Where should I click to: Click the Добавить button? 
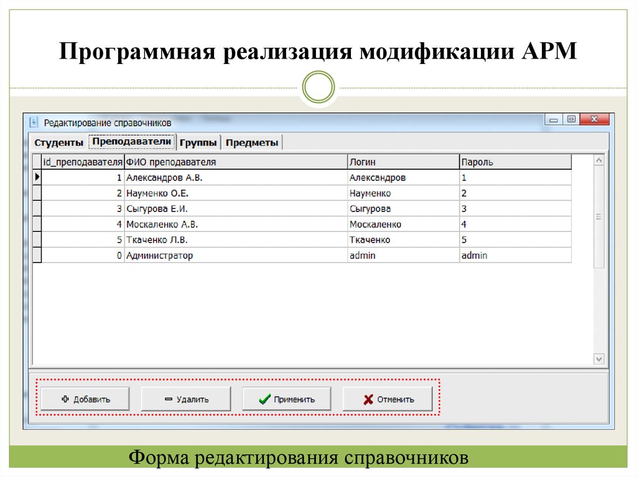(x=85, y=399)
